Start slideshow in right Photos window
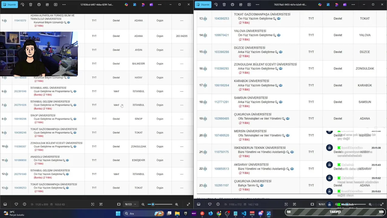 pyautogui.click(x=249, y=5)
